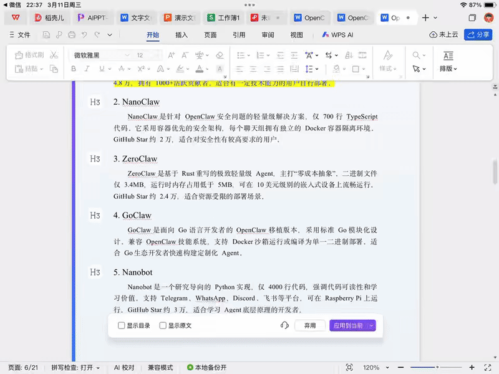Screen dimensions: 499x374
Task: Open the select pointer tool
Action: tap(419, 69)
